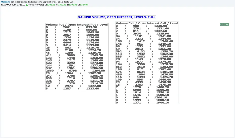235x138 pixels.
Task: Select call level 1440.40
Action: click(165, 80)
